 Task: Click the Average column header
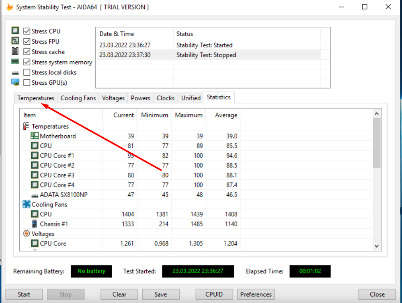[223, 115]
